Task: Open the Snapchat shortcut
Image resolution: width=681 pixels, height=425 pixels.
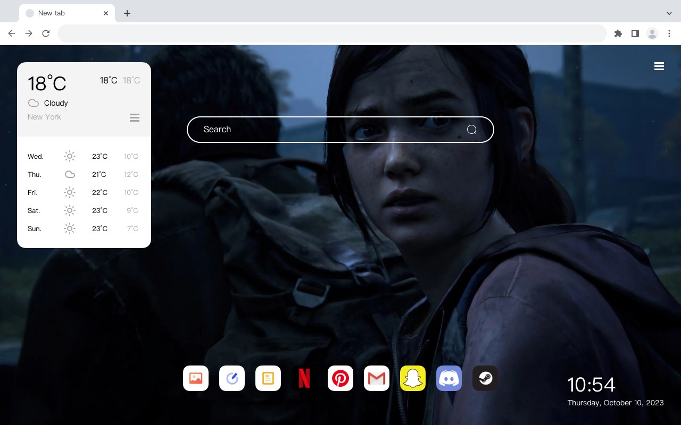Action: point(413,378)
